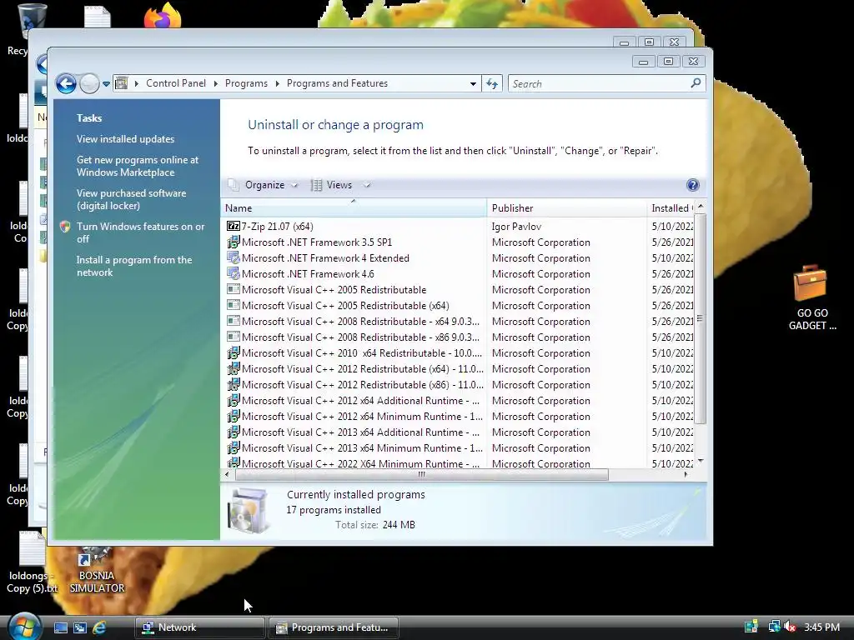Open the BOSNIA SIMULATOR desktop shortcut
Image resolution: width=854 pixels, height=640 pixels.
[x=97, y=570]
